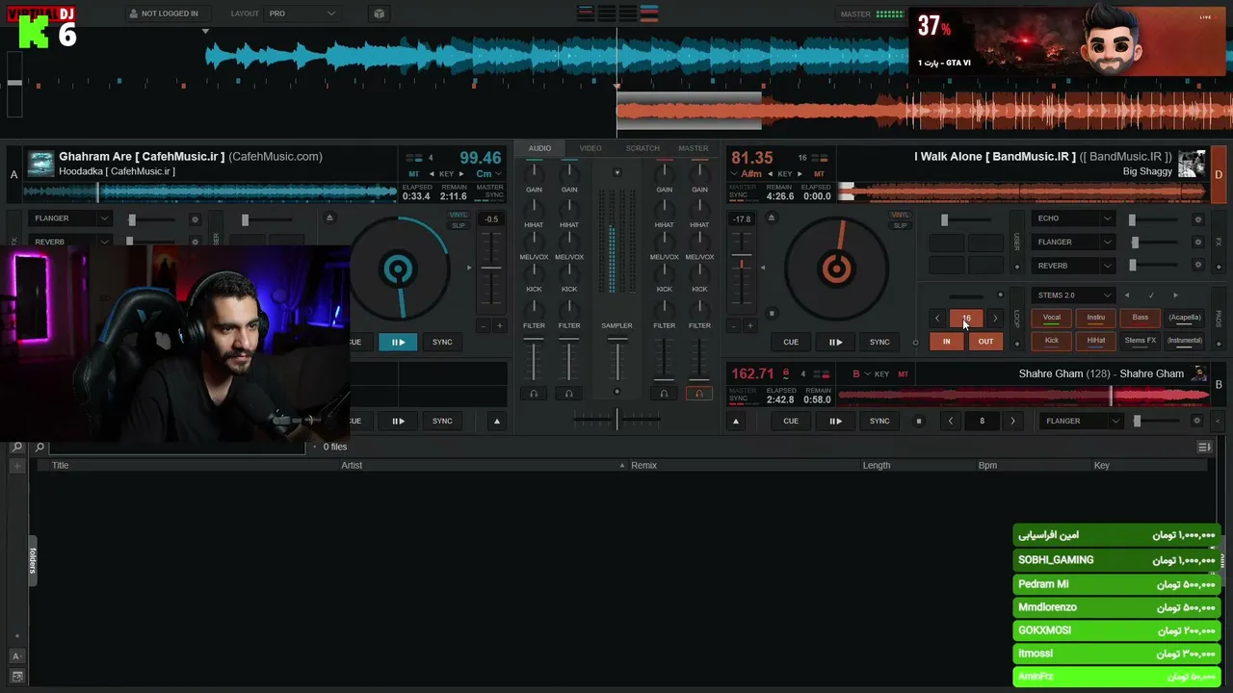Click previous pad page arrow beside STEMS 2.0
1233x693 pixels.
click(x=1129, y=295)
